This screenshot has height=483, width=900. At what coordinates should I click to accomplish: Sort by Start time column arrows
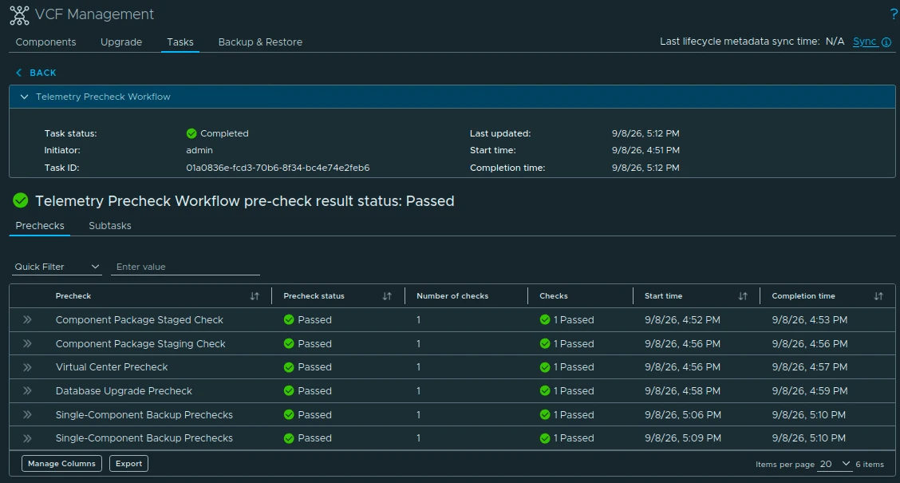(x=743, y=296)
